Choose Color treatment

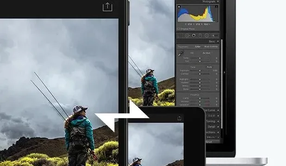[198, 47]
